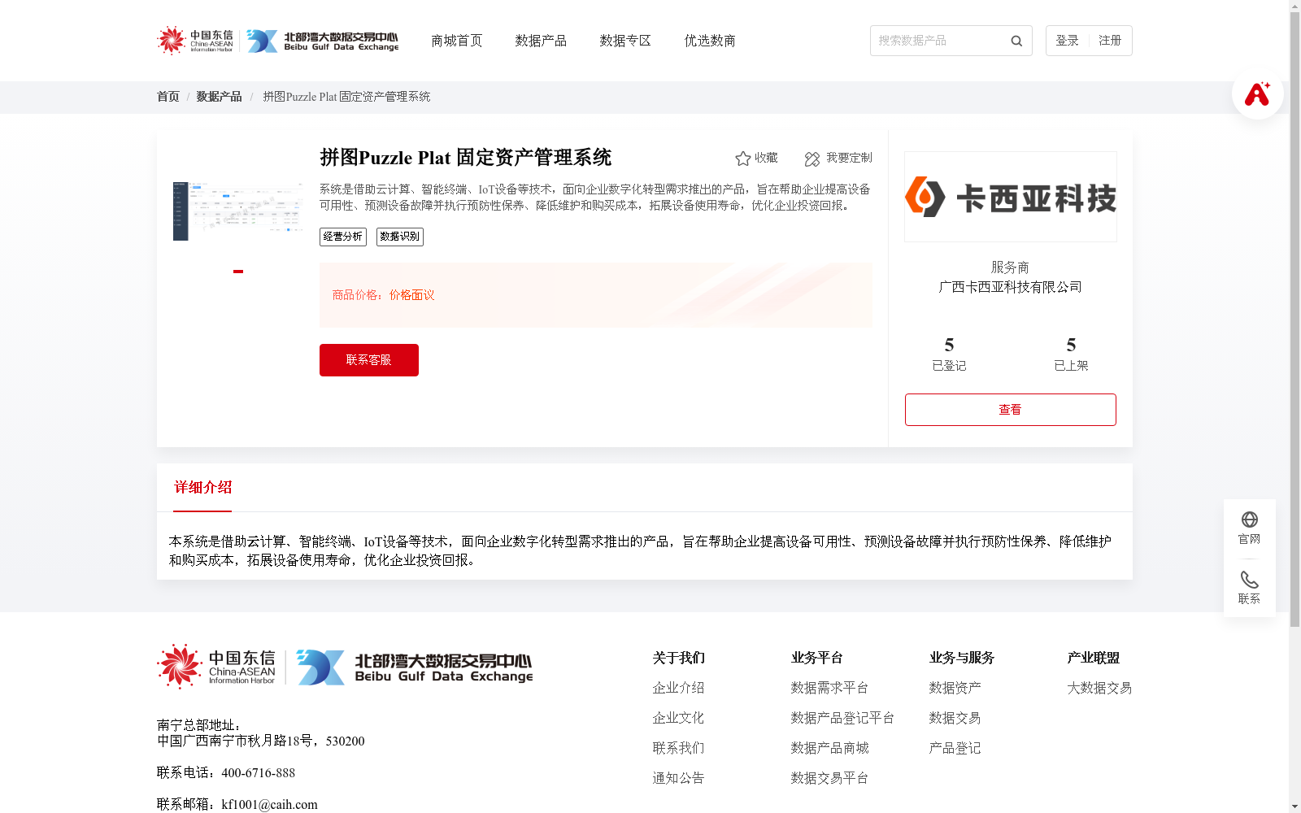The image size is (1301, 813).
Task: Click the 数据识别 tag
Action: click(x=400, y=237)
